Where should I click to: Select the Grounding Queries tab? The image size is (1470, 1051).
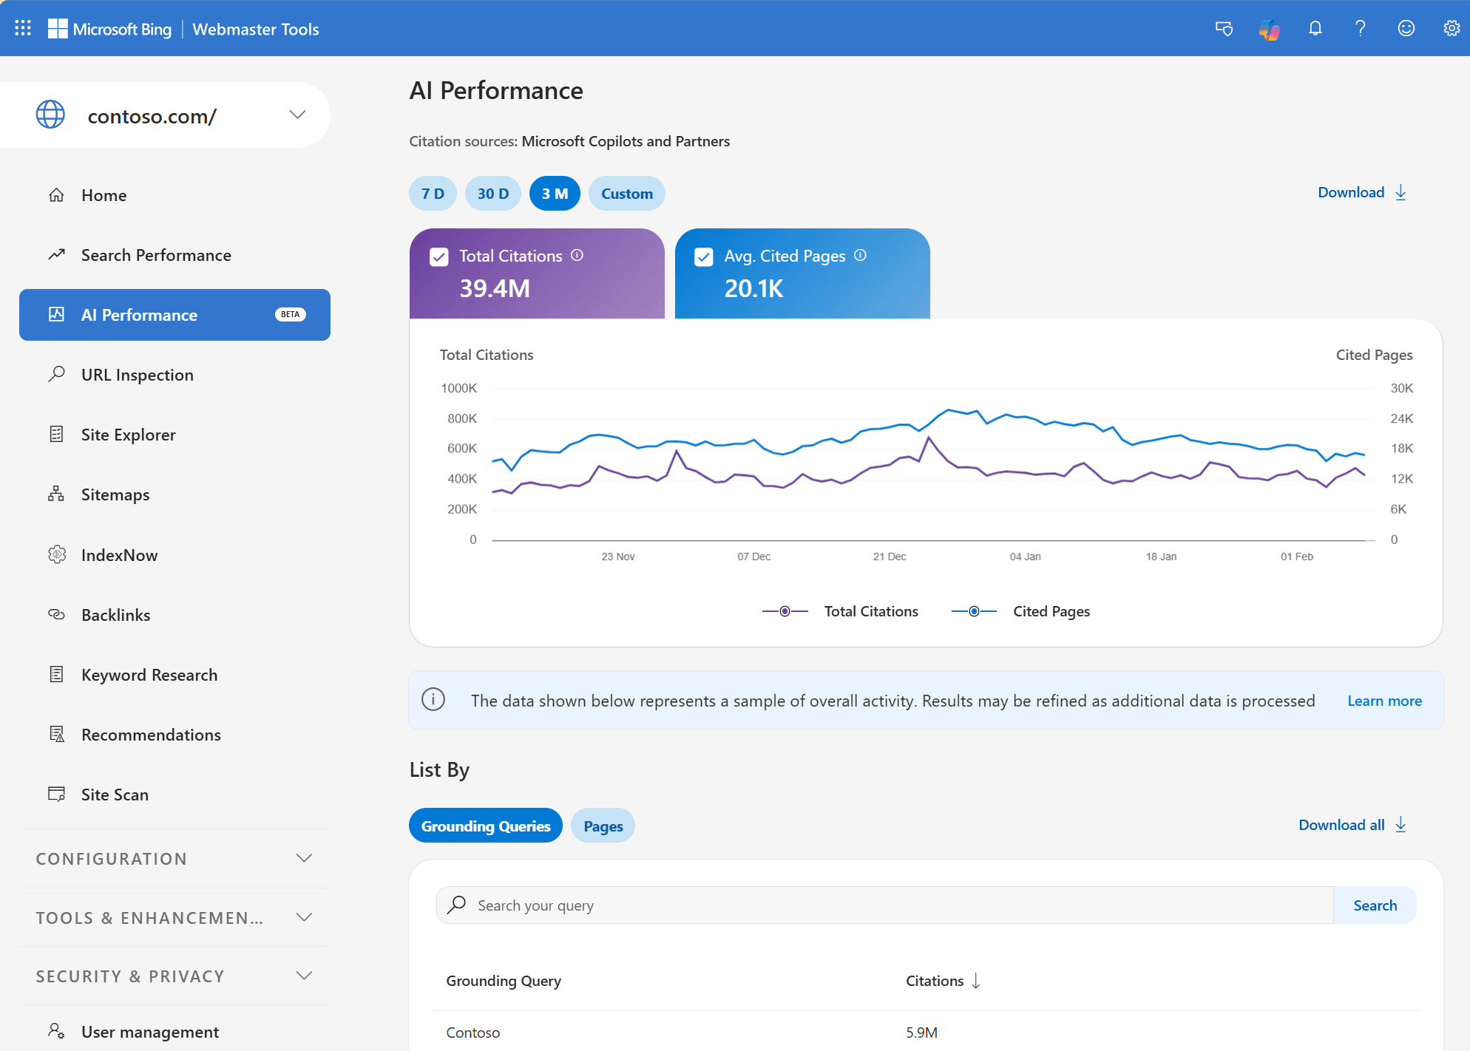(x=485, y=825)
